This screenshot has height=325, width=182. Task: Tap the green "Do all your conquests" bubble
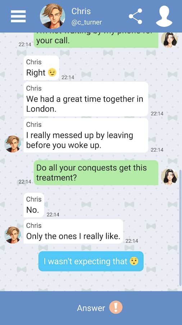click(x=96, y=173)
